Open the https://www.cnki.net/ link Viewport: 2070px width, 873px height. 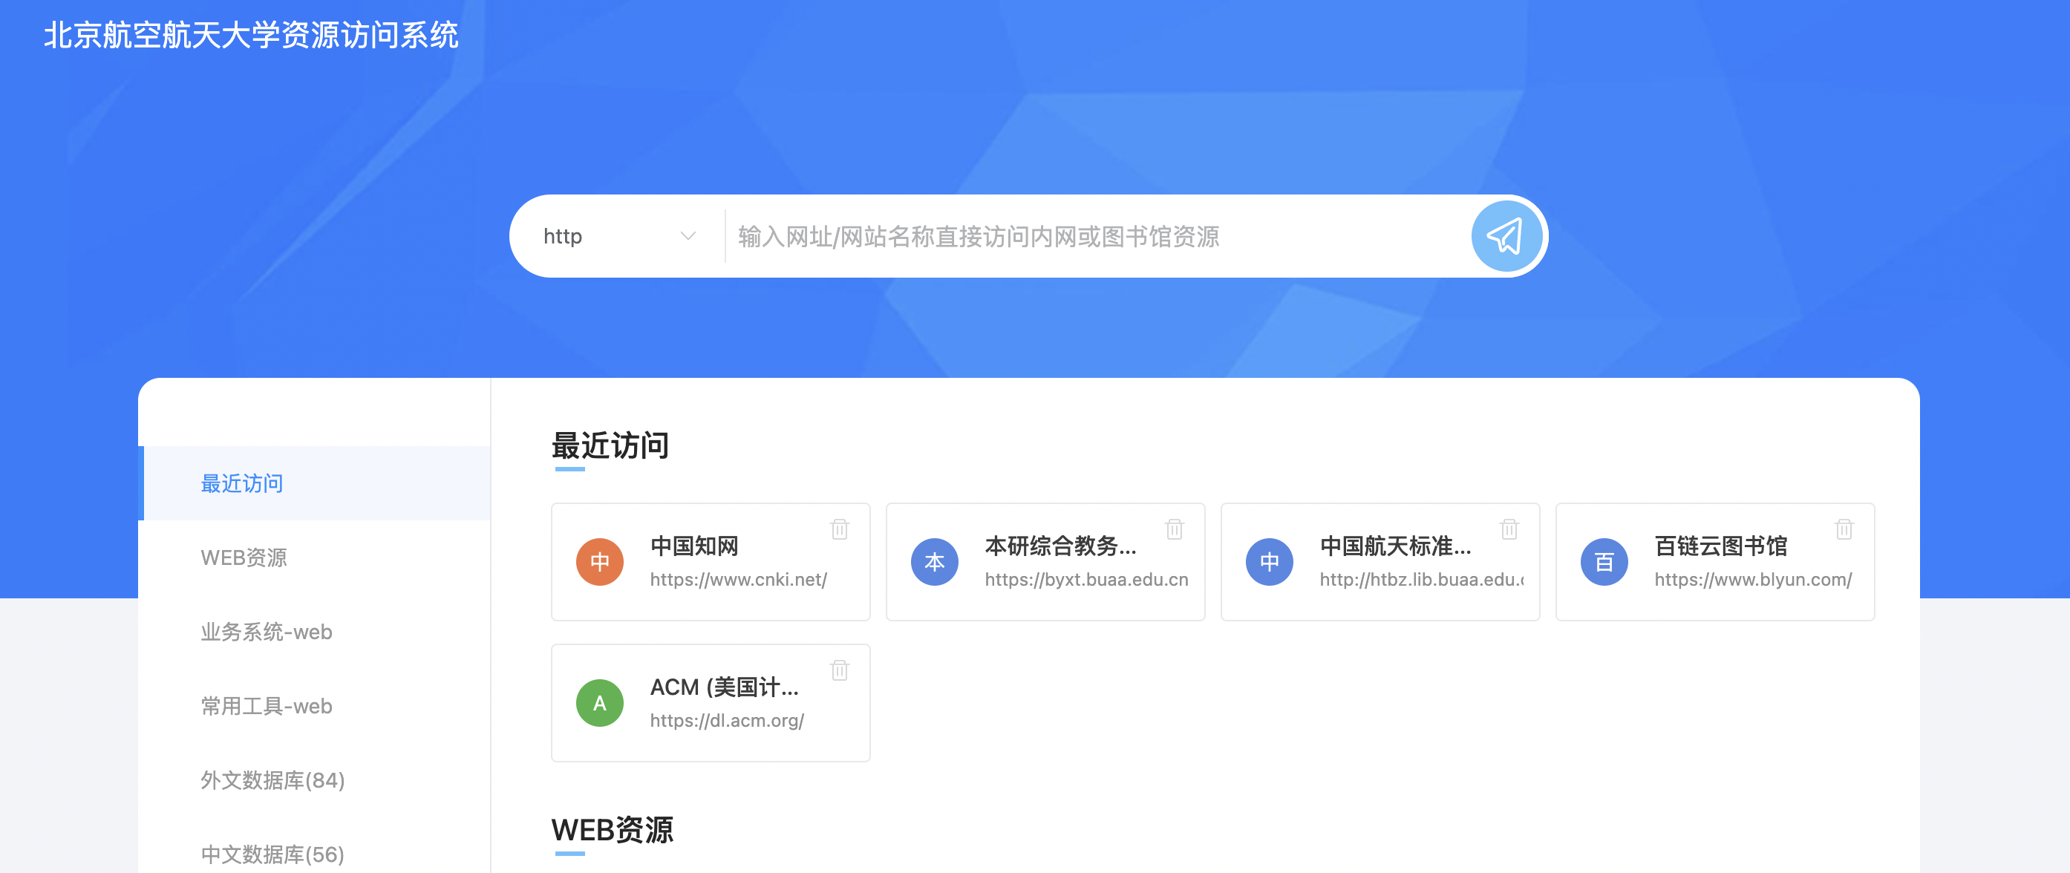point(738,580)
